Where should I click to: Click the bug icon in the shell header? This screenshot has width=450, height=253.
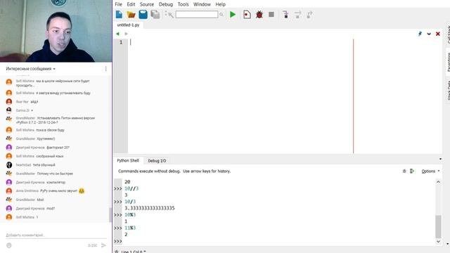pyautogui.click(x=404, y=171)
